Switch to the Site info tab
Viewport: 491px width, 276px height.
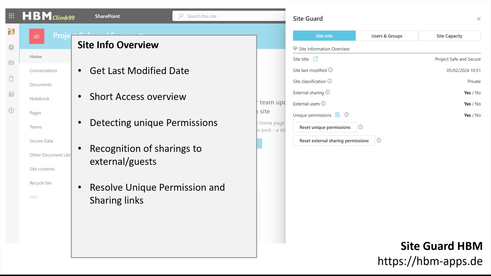(324, 36)
